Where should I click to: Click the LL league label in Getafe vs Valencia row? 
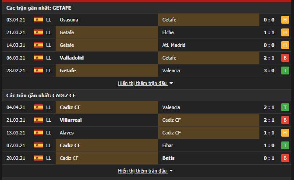click(x=49, y=71)
